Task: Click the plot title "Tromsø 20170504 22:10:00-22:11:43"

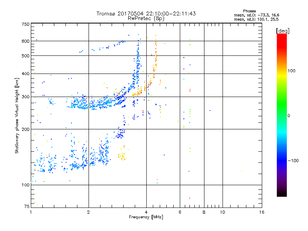Action: (146, 13)
